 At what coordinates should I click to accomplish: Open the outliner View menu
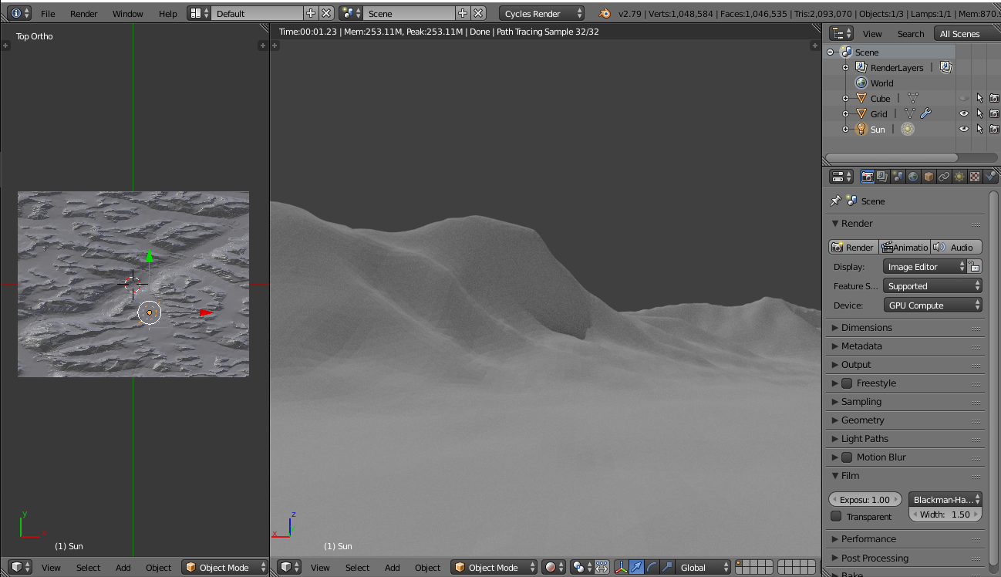872,33
